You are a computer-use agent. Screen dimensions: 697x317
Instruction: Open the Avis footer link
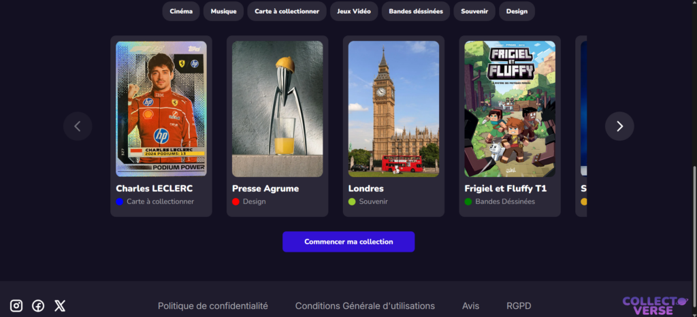tap(471, 306)
